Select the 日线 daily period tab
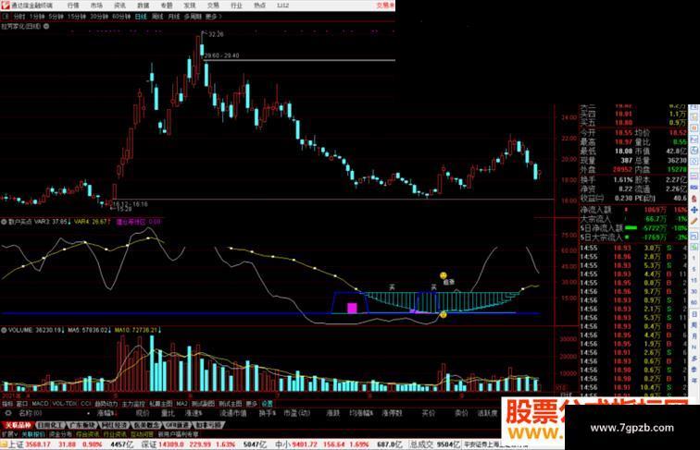 tap(141, 17)
